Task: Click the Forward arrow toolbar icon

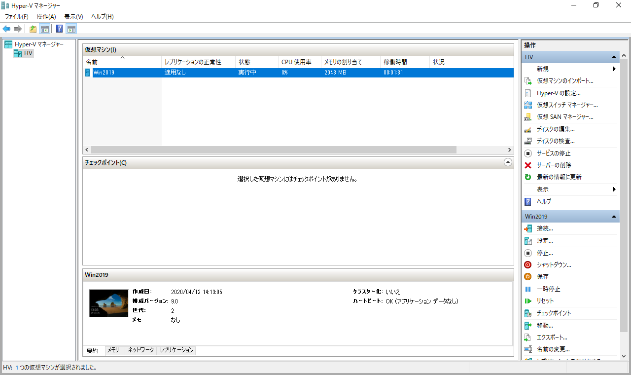Action: coord(18,29)
